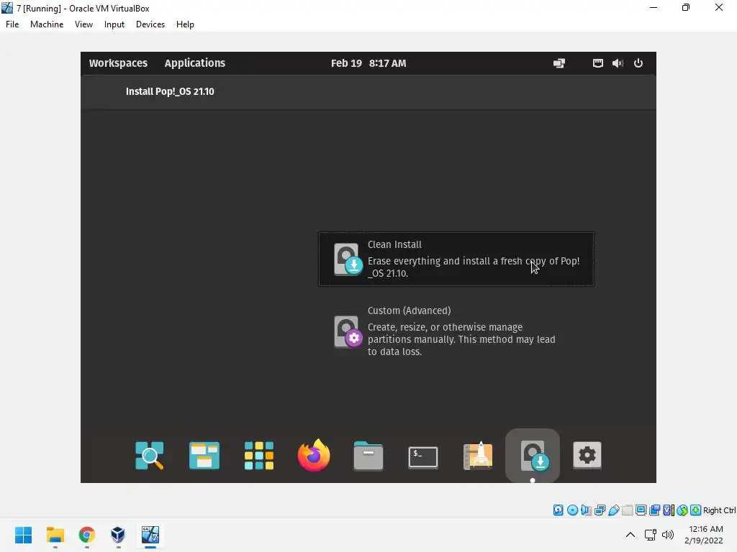Launch the Terminal from the dock
Viewport: 737px width, 552px height.
coord(423,457)
